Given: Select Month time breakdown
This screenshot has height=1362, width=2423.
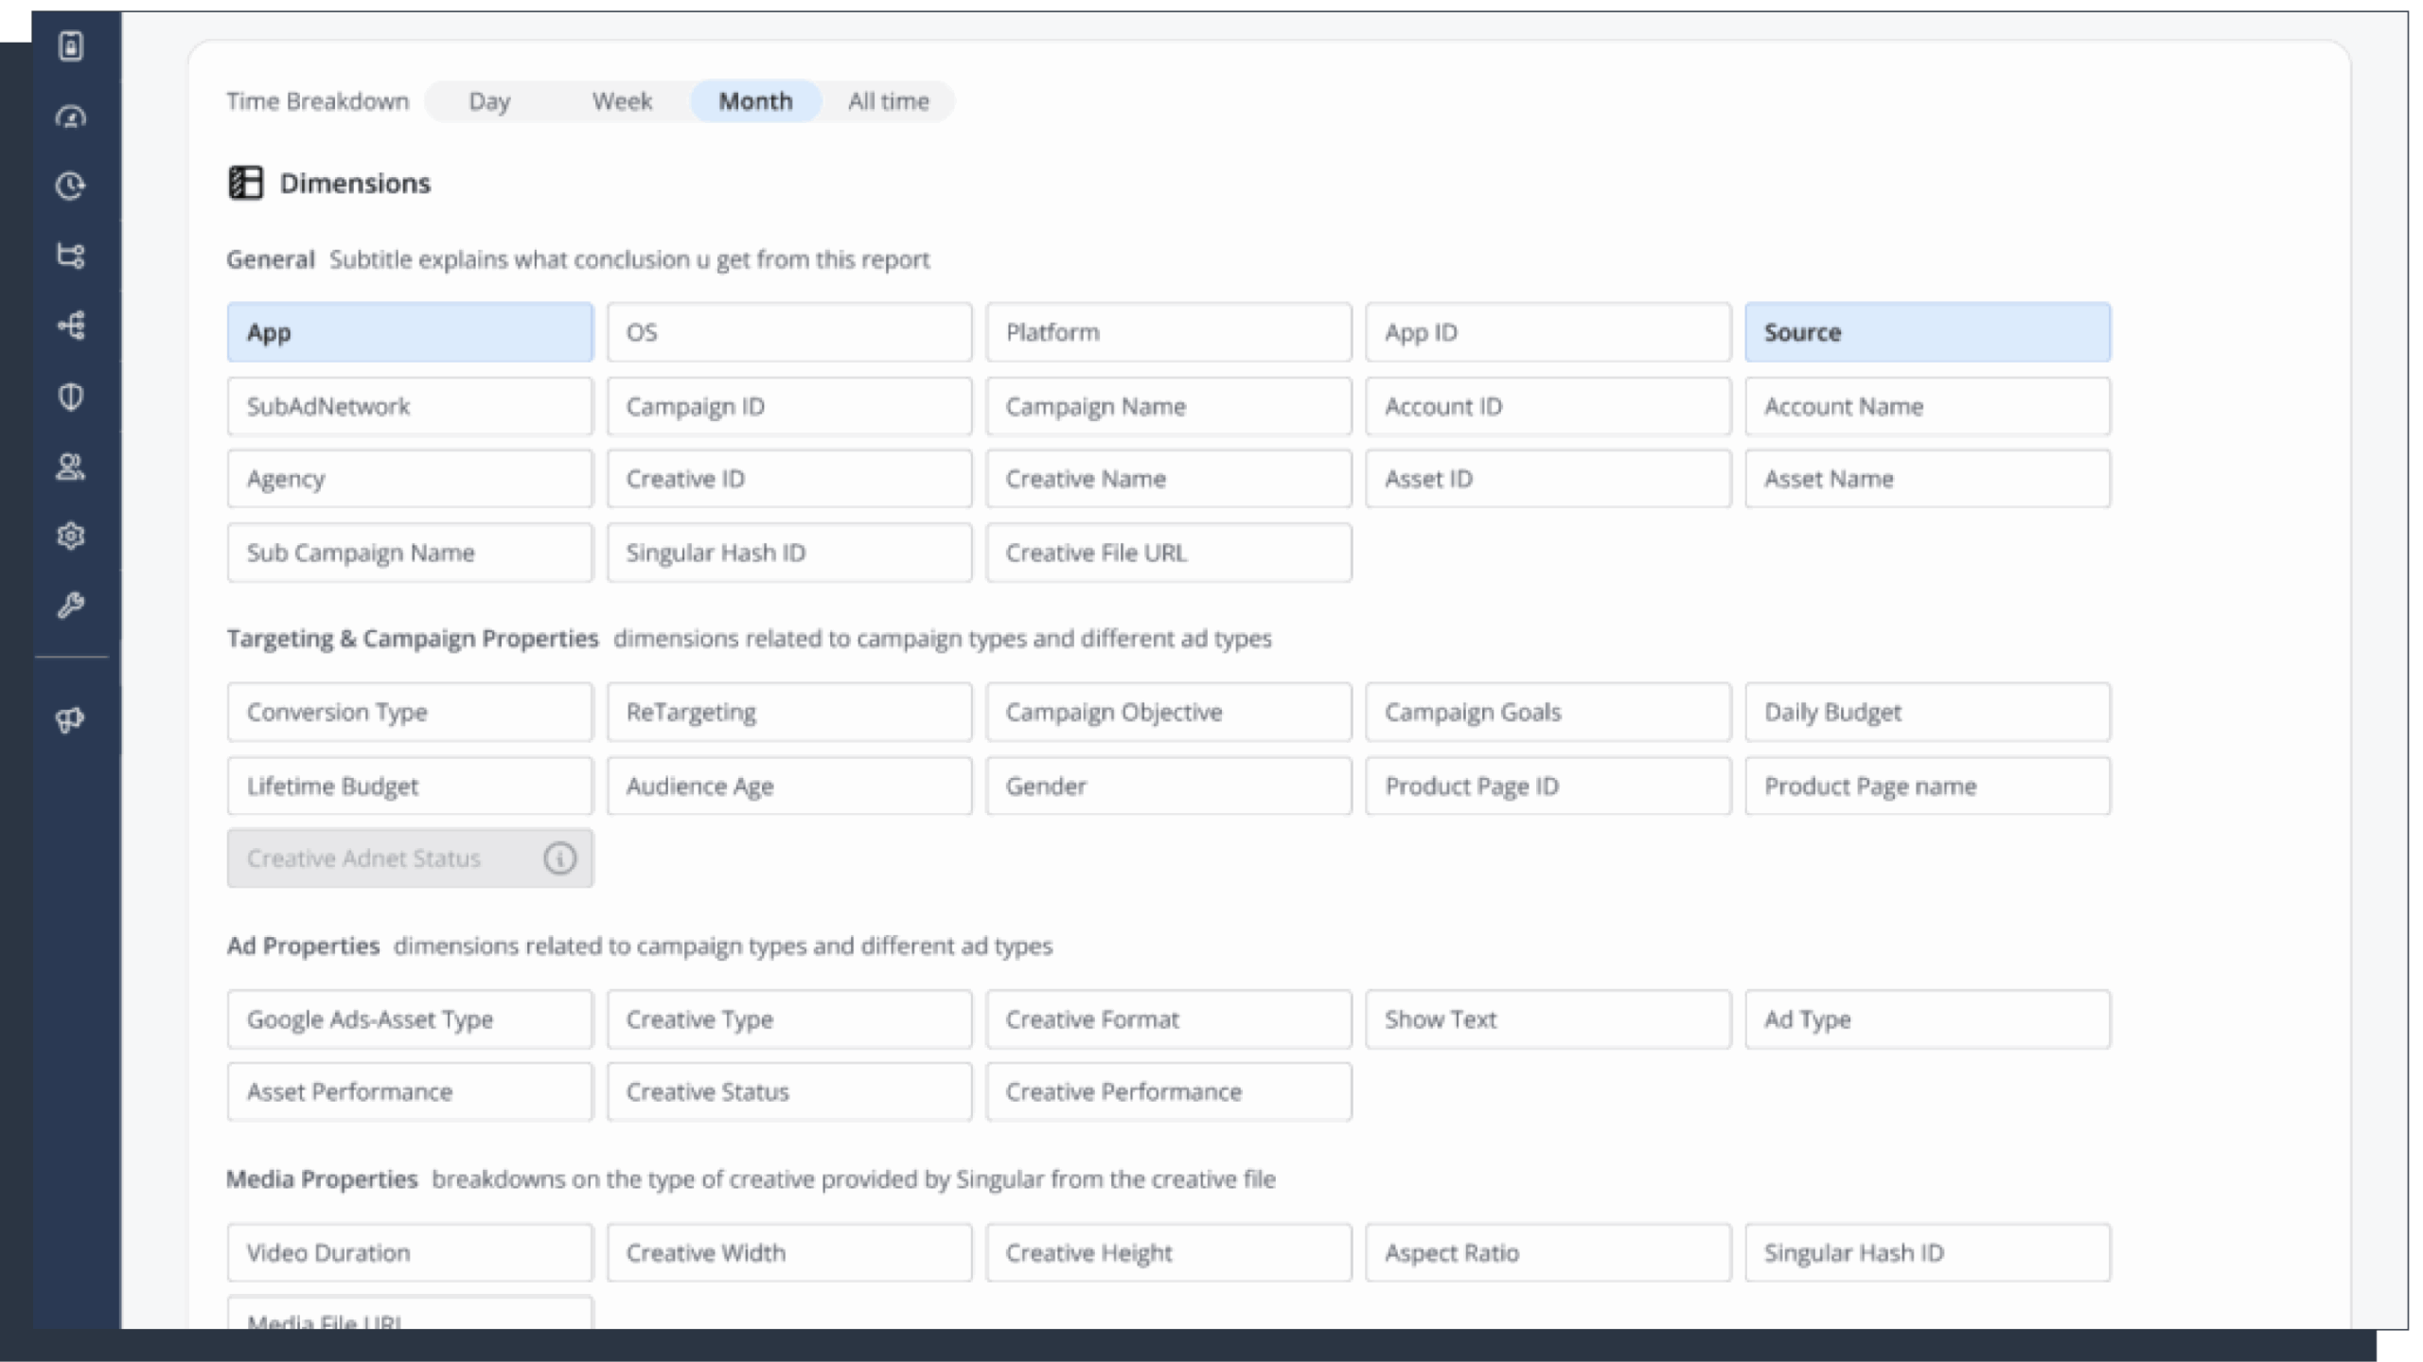Looking at the screenshot, I should 755,101.
